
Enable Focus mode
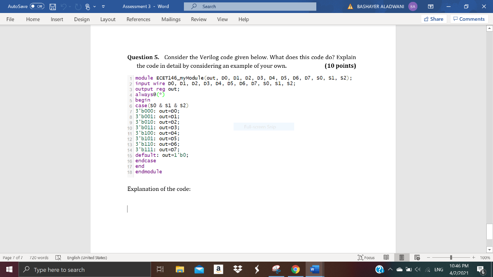(x=366, y=258)
